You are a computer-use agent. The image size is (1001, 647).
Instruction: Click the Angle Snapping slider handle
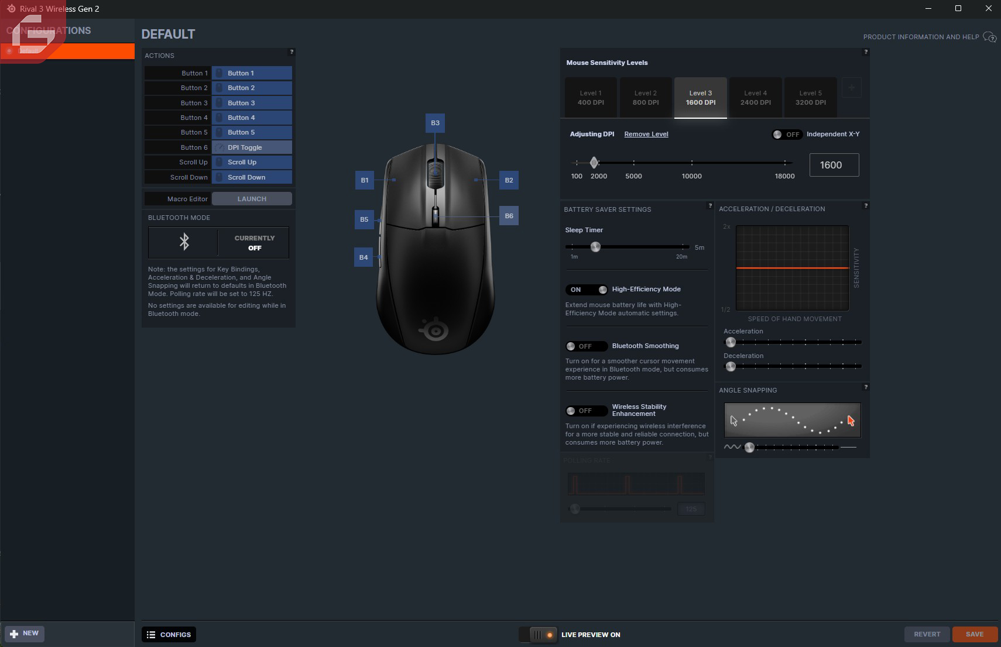(x=749, y=448)
